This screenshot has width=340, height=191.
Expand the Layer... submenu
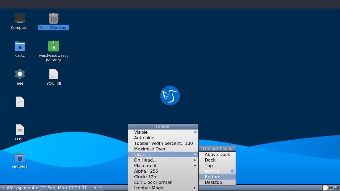point(163,154)
